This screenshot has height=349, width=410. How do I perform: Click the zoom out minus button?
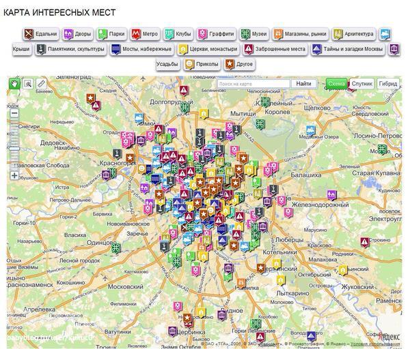tap(14, 113)
